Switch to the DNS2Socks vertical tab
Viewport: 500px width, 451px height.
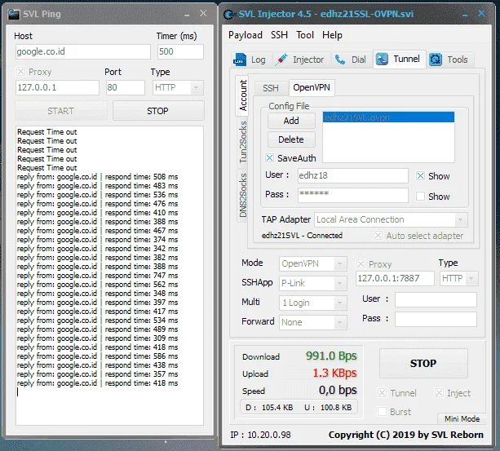coord(243,195)
